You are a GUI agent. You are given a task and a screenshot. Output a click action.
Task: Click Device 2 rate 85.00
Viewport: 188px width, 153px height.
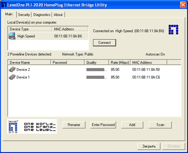(x=115, y=70)
